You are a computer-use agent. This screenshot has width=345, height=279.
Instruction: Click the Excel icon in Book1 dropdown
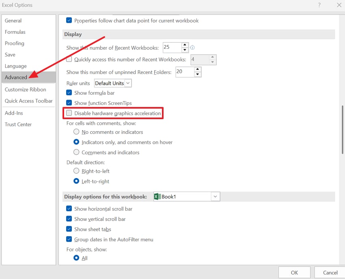[157, 196]
